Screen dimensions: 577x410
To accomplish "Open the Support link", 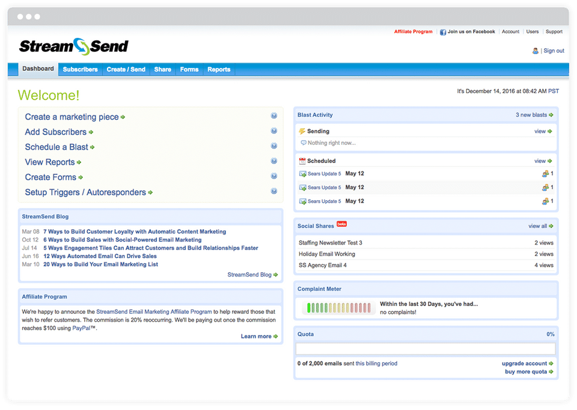I will tap(554, 32).
